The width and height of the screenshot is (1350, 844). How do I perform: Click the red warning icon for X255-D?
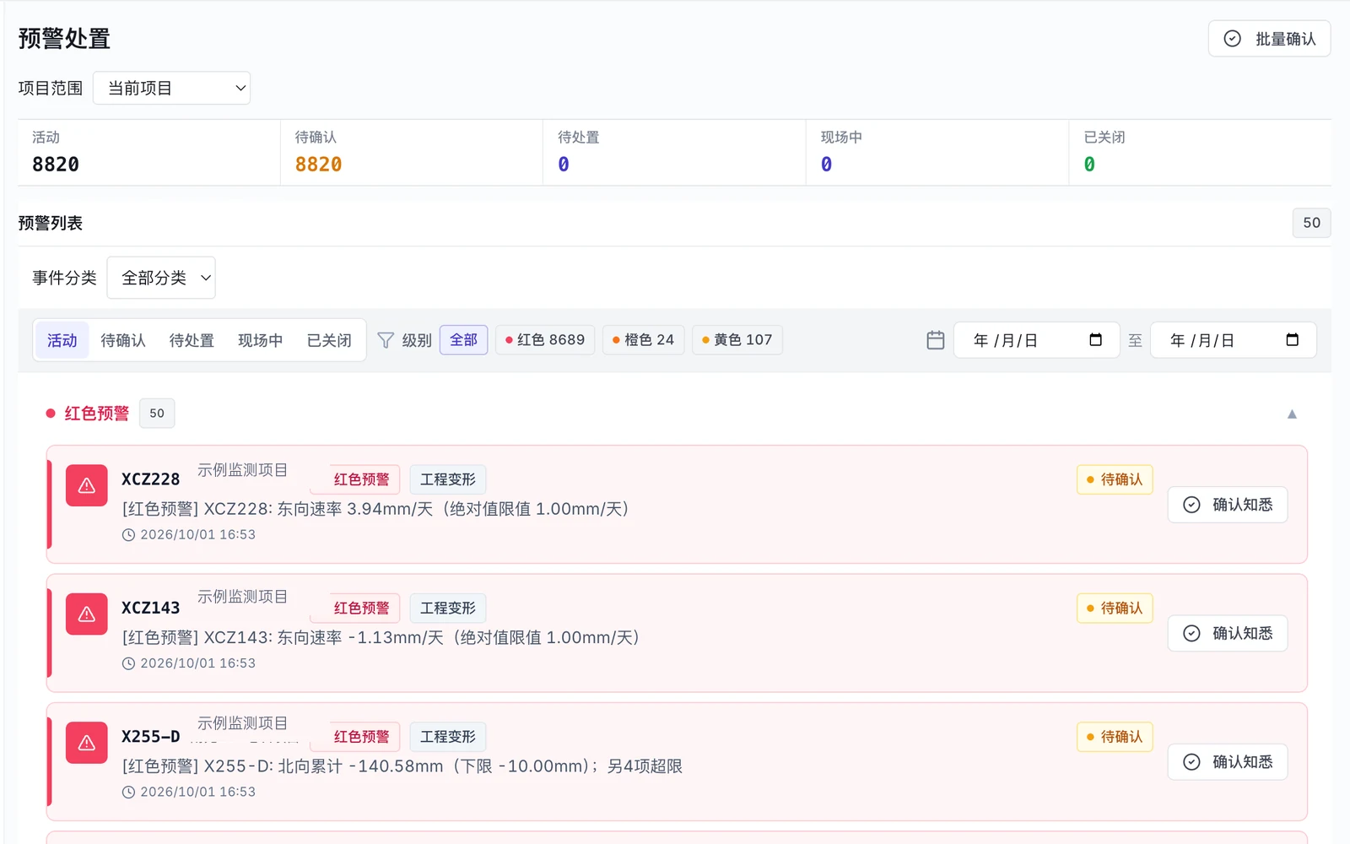[87, 743]
